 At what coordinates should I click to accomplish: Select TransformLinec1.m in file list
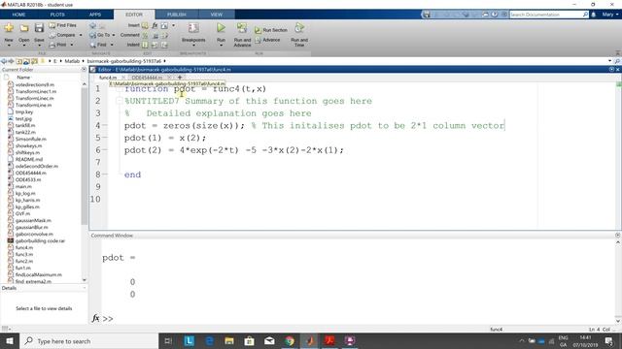[x=35, y=91]
